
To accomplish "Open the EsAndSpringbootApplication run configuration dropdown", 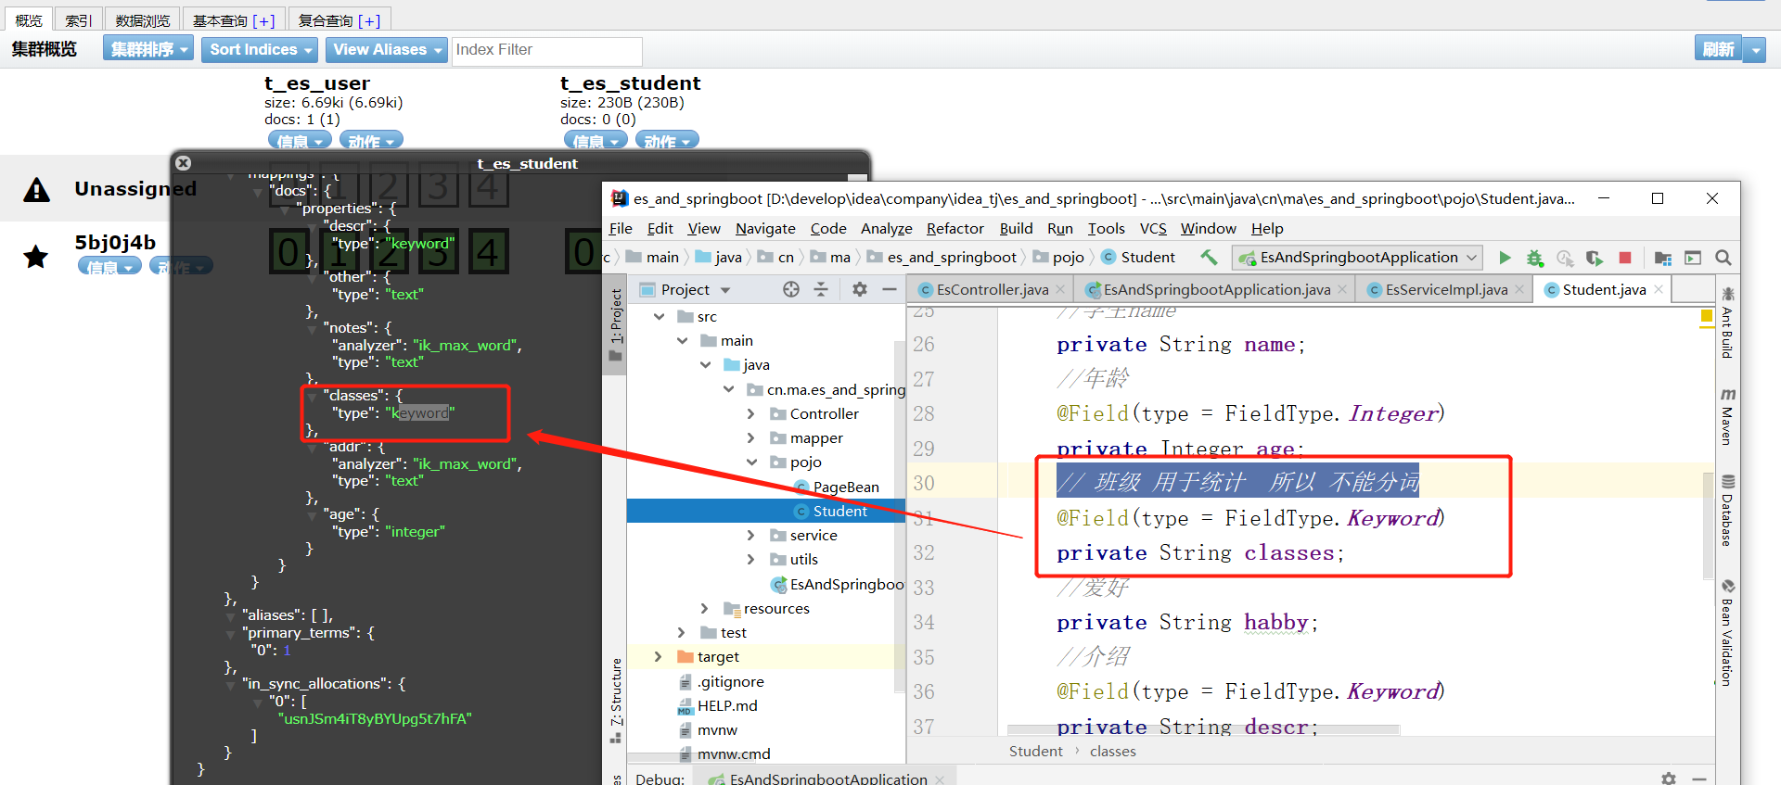I will click(x=1357, y=258).
